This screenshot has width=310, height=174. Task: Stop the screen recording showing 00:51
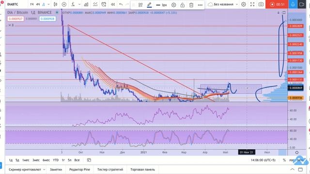point(277,4)
